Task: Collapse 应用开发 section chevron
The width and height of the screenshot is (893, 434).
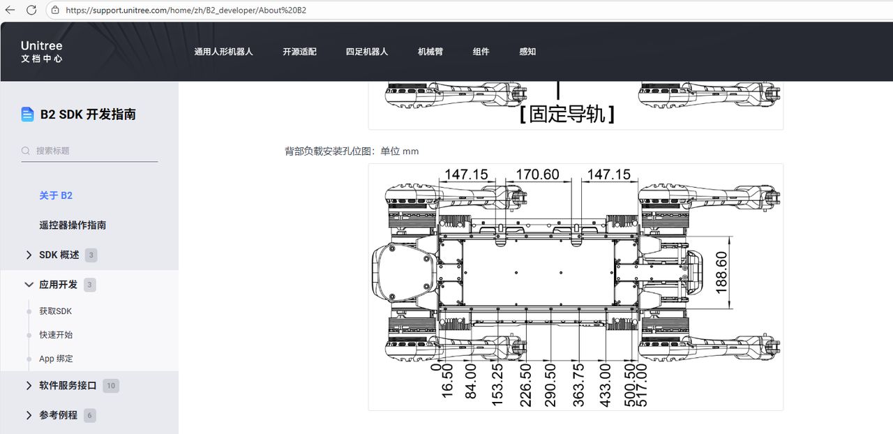Action: click(29, 285)
